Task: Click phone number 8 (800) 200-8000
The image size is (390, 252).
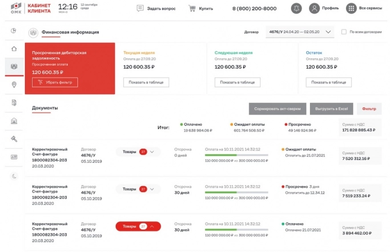Action: 254,9
